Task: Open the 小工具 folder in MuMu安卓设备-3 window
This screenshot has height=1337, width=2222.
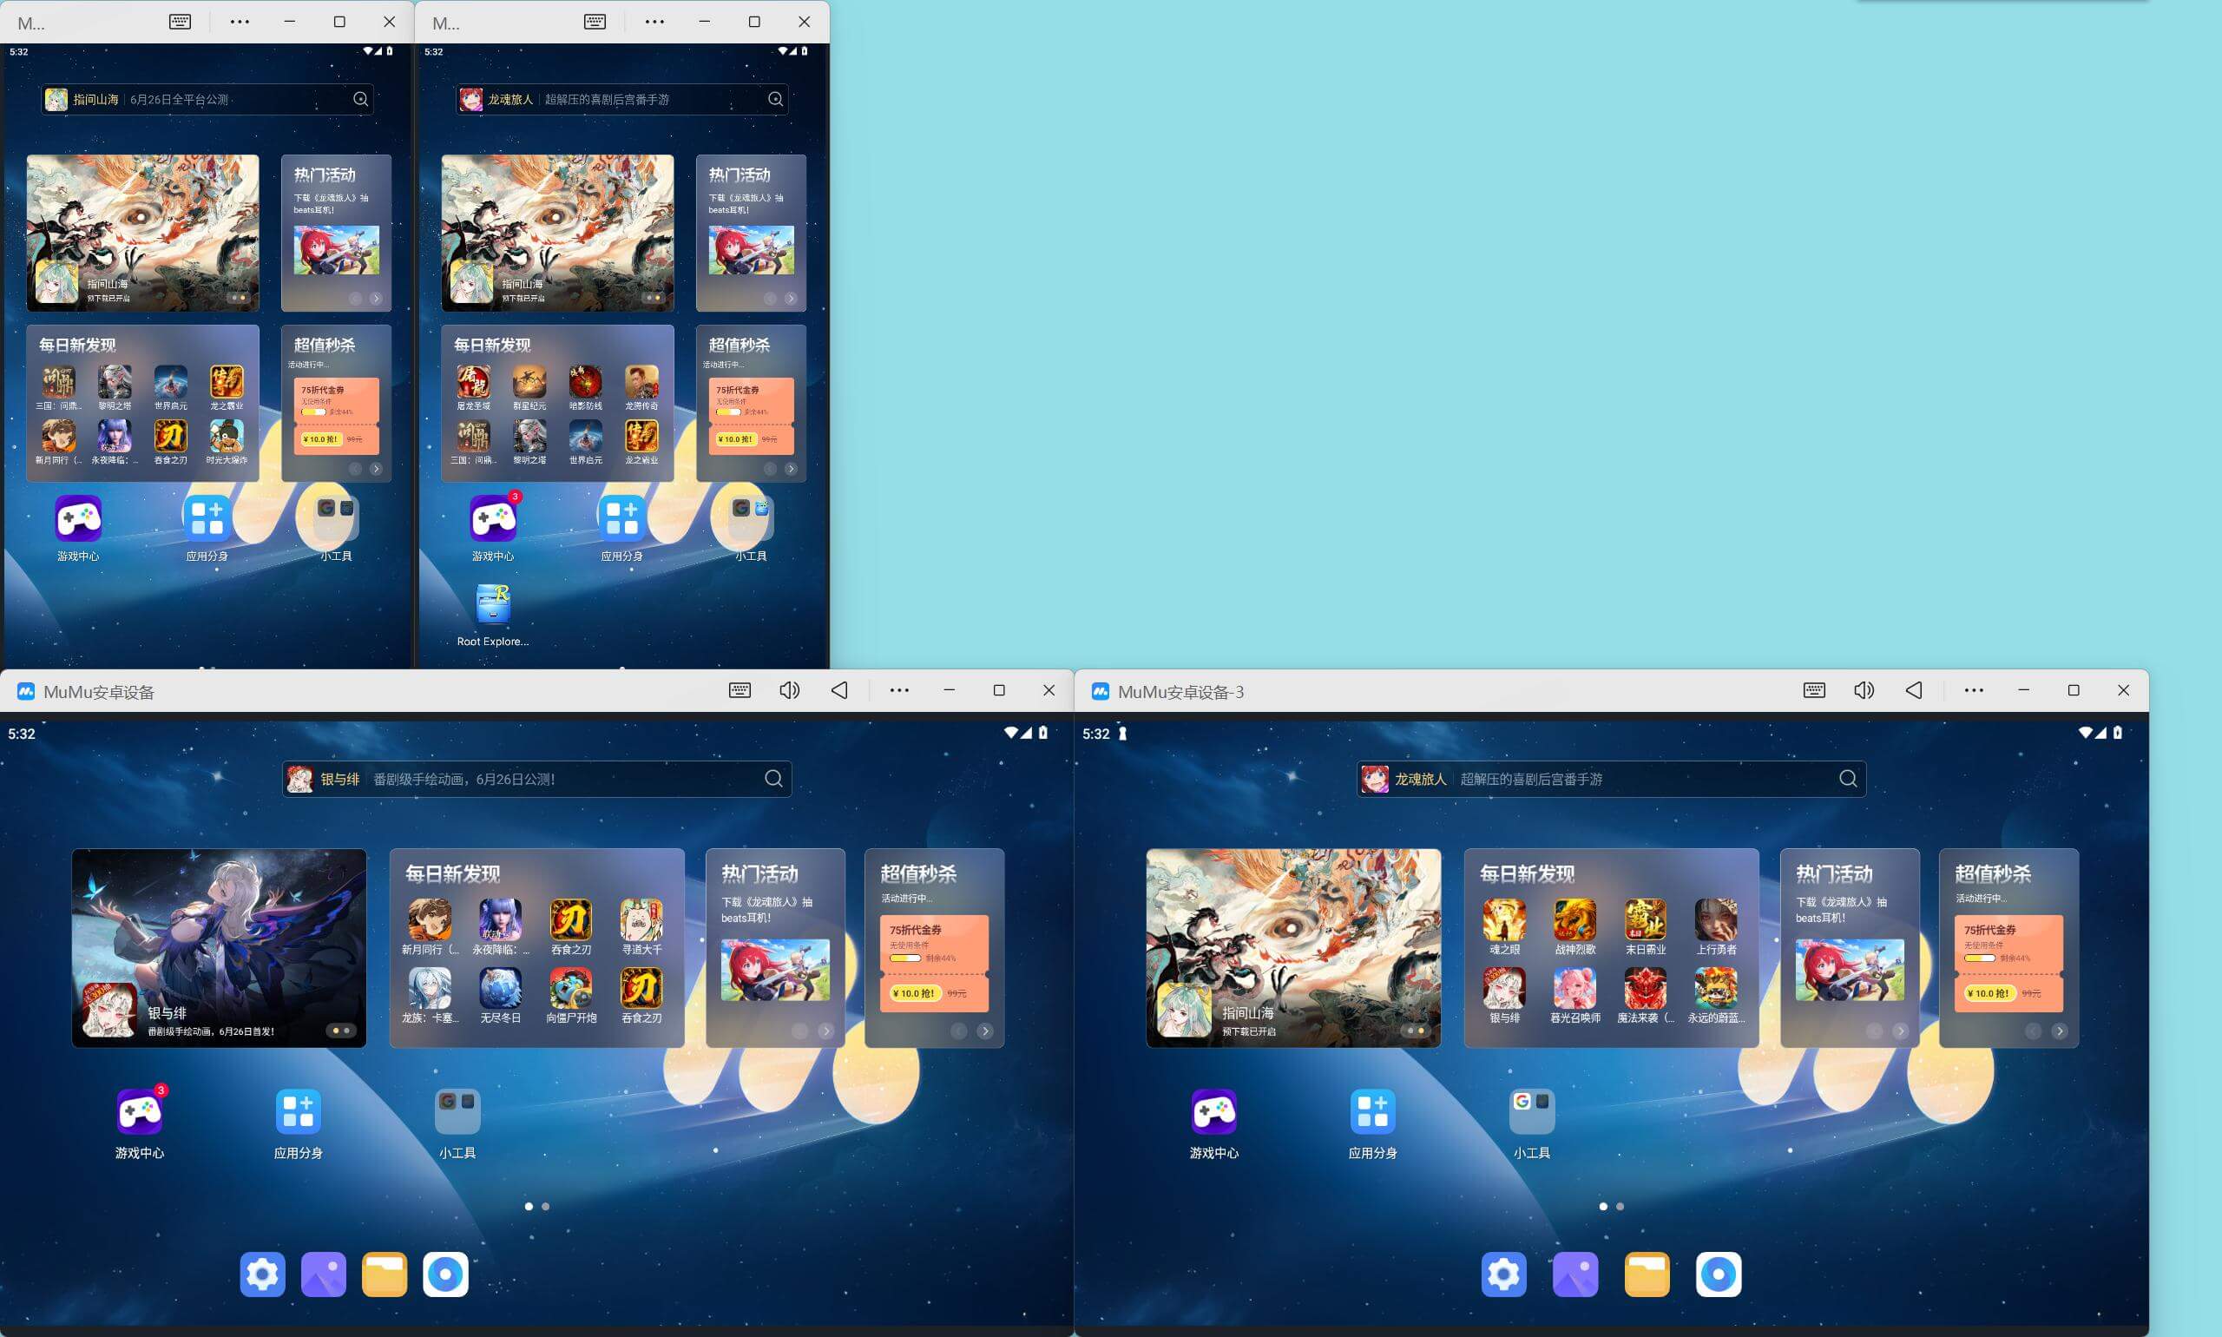Action: click(x=1531, y=1112)
